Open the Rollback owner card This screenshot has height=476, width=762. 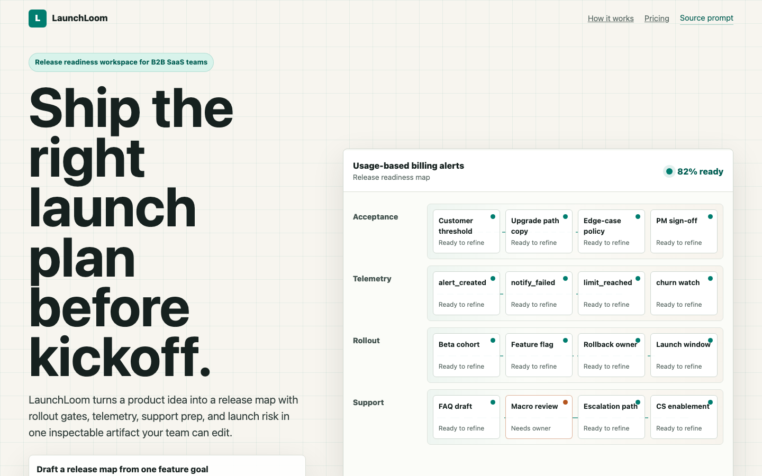click(611, 355)
